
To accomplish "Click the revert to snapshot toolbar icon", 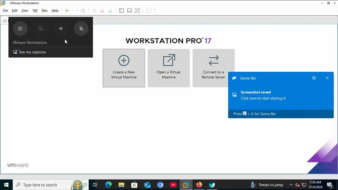I will click(102, 11).
